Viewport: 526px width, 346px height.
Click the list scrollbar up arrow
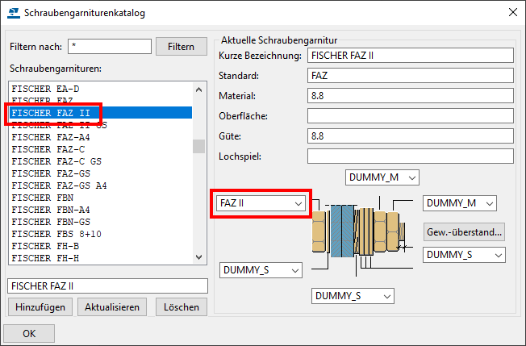[x=198, y=90]
